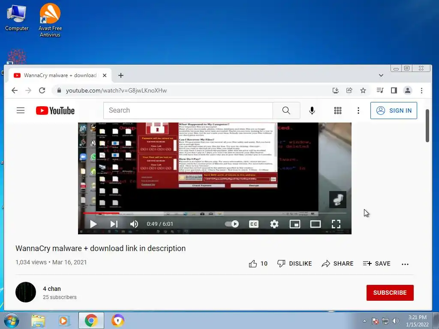
Task: Click the install app icon in address bar
Action: 335,90
